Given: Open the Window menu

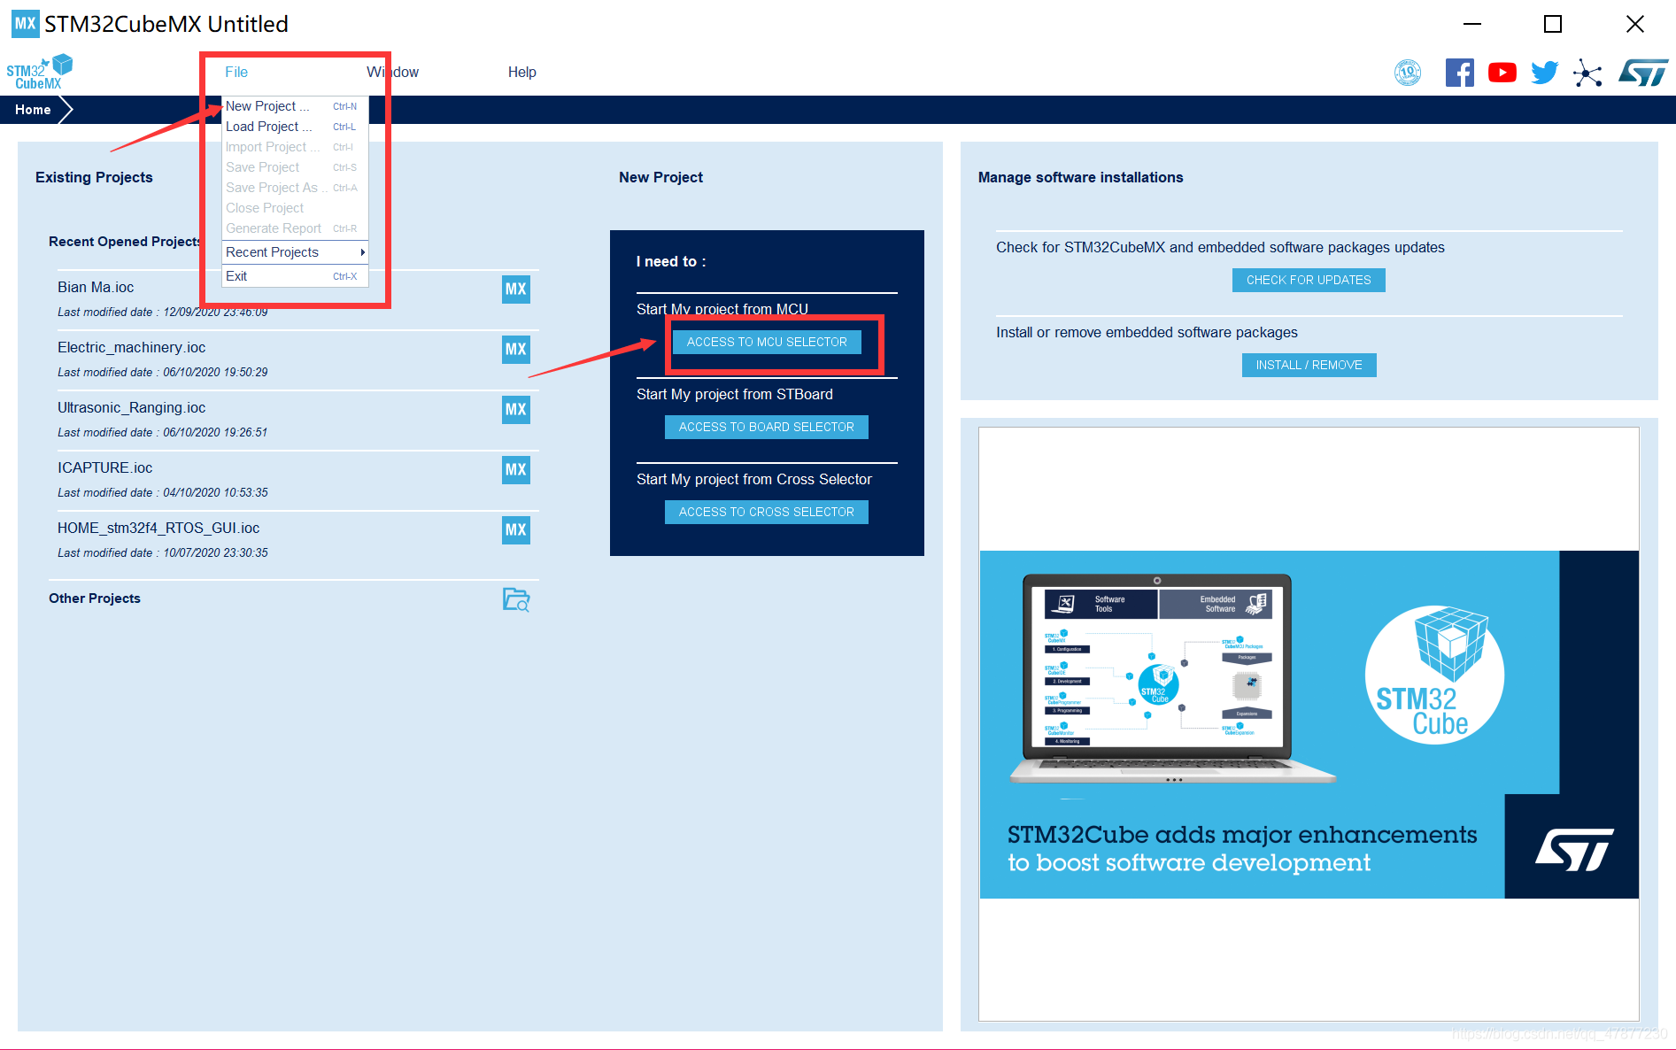Looking at the screenshot, I should (x=393, y=72).
